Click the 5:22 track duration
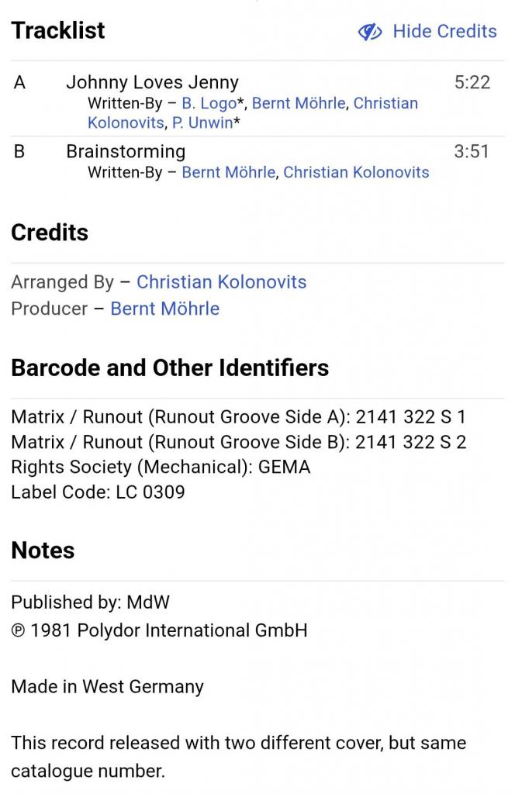 pyautogui.click(x=472, y=82)
